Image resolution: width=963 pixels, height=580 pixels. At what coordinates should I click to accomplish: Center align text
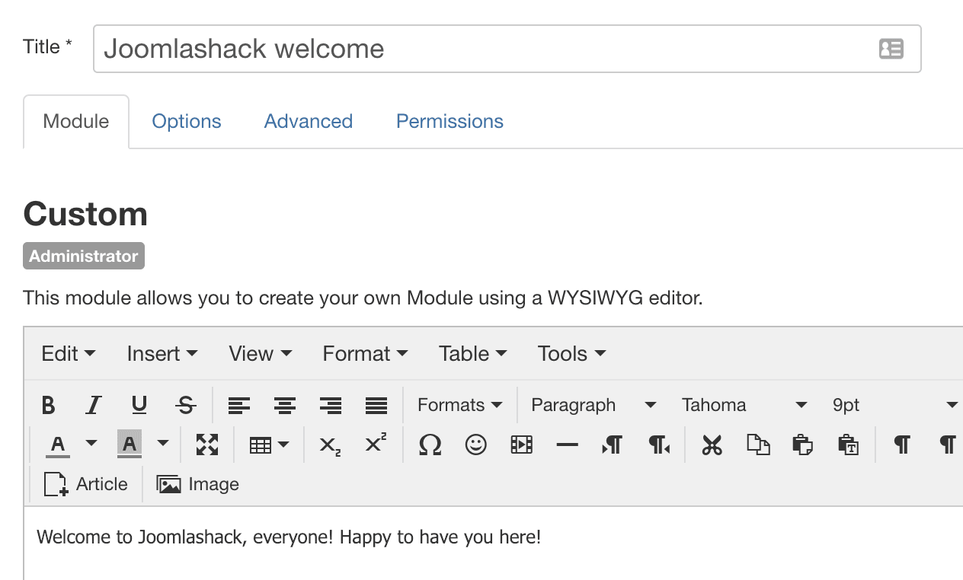285,405
